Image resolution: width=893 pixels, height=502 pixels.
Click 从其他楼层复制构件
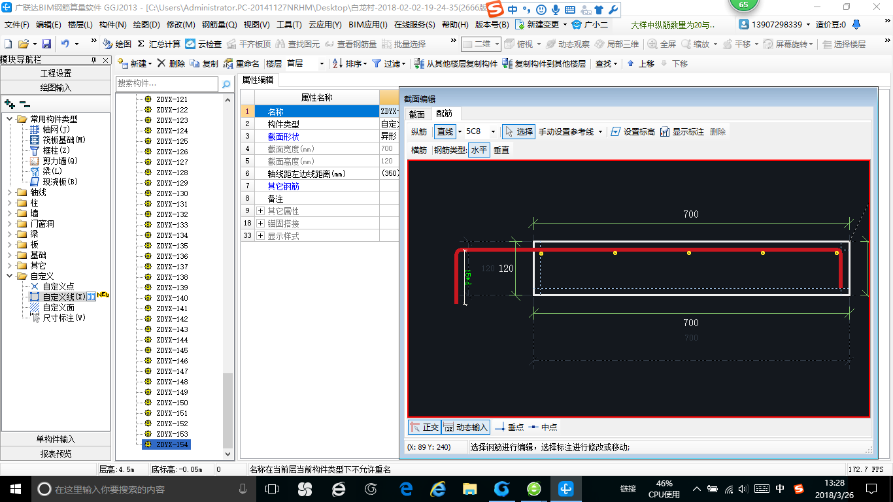click(456, 63)
